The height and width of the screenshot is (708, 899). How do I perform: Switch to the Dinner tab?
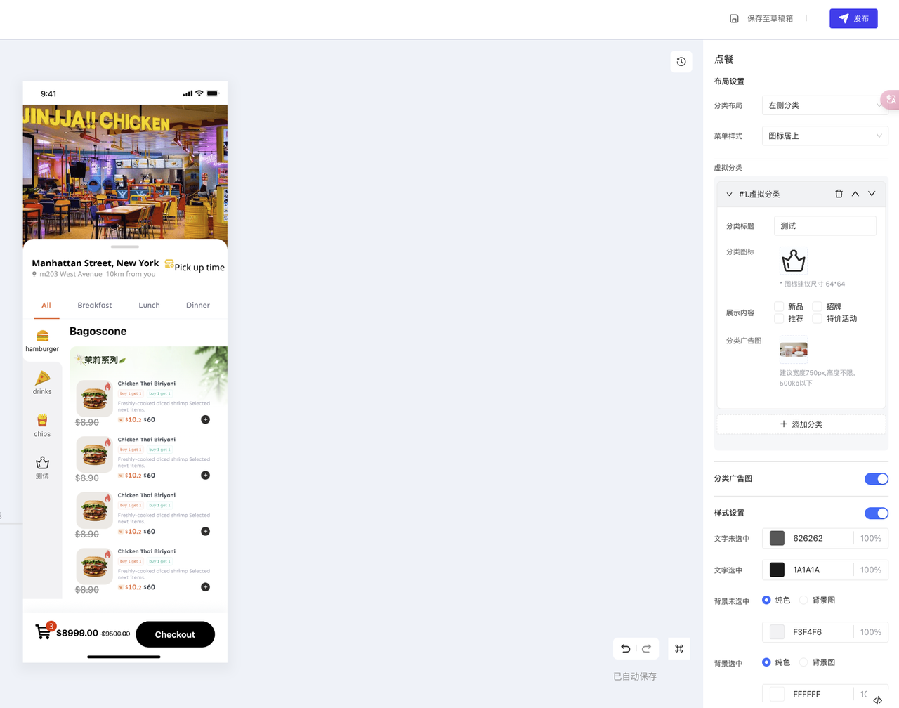click(198, 306)
